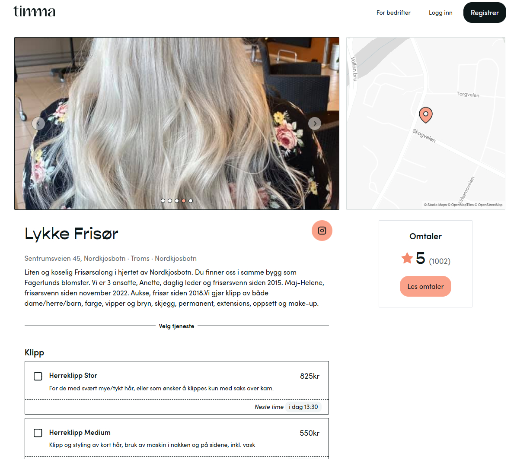Open the Stadia Maps attribution link
517x459 pixels.
[437, 205]
